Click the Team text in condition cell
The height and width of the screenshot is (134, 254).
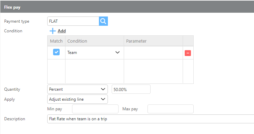(x=72, y=53)
